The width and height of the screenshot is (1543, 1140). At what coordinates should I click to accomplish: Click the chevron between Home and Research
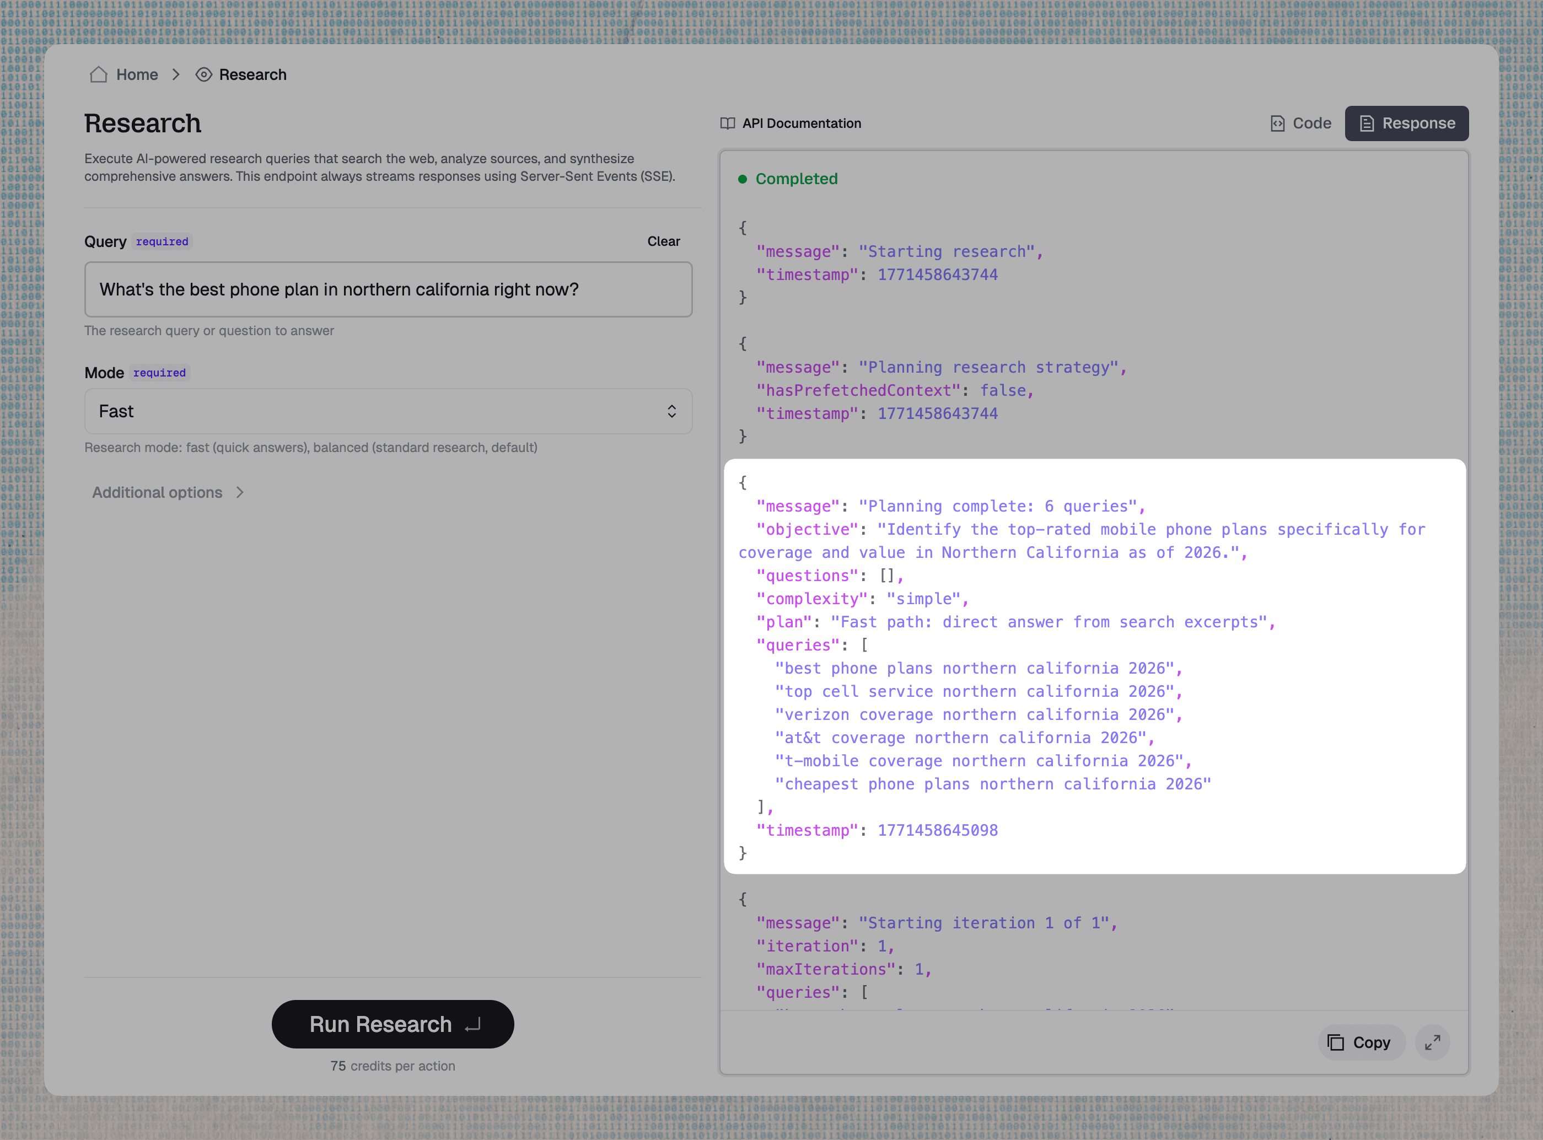(176, 74)
